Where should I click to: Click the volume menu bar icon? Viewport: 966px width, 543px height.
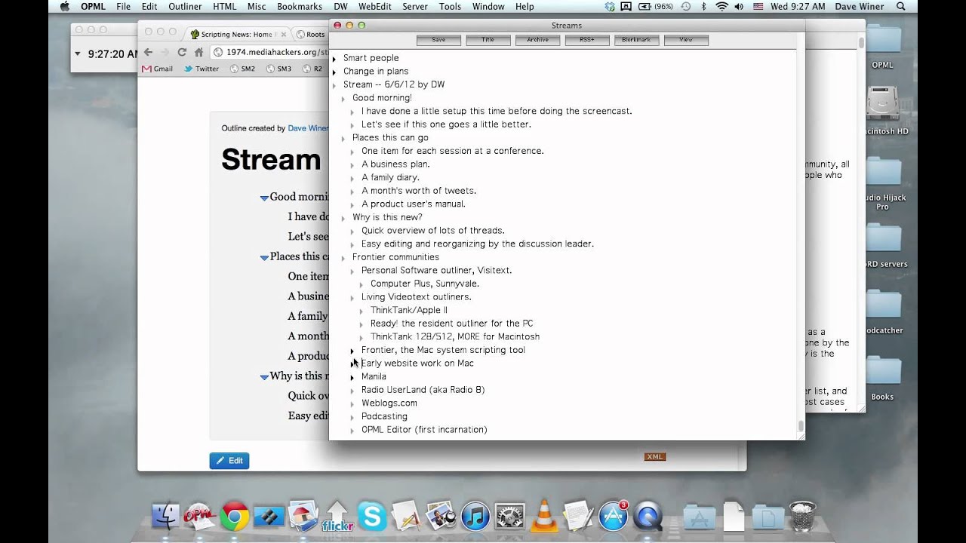point(740,7)
